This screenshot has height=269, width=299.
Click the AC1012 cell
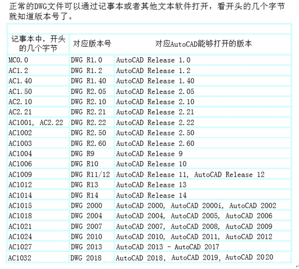[x=38, y=185]
